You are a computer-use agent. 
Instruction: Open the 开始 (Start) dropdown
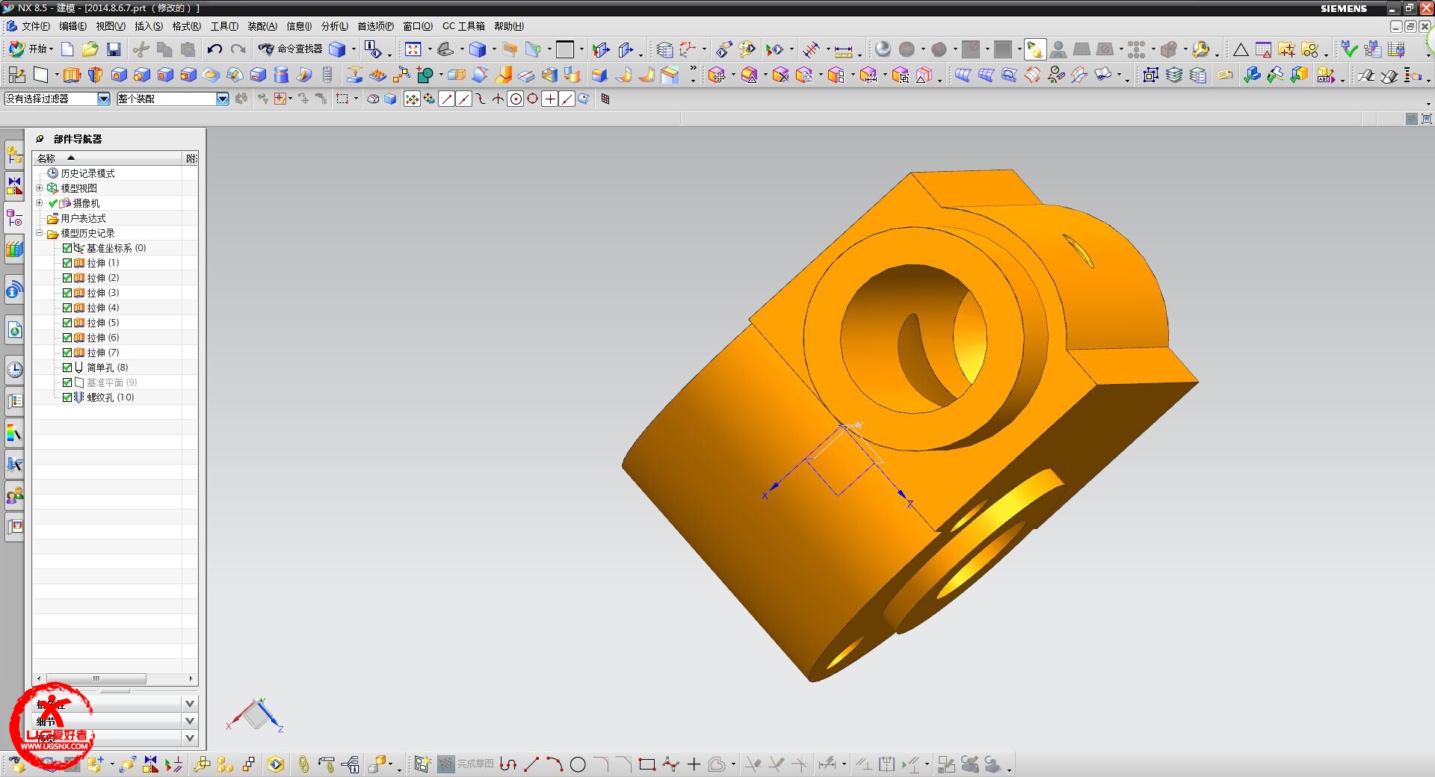[x=31, y=49]
